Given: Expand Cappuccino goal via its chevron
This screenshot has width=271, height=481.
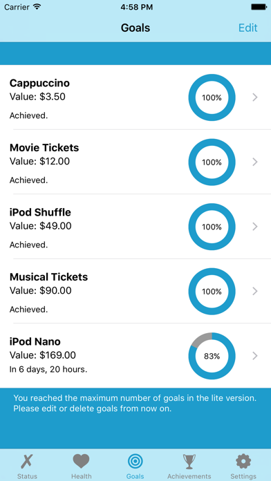Looking at the screenshot, I should (254, 97).
